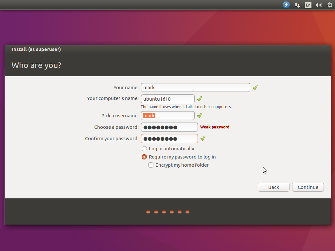This screenshot has height=251, width=335.
Task: Open the accessibility menu icon
Action: tap(286, 5)
